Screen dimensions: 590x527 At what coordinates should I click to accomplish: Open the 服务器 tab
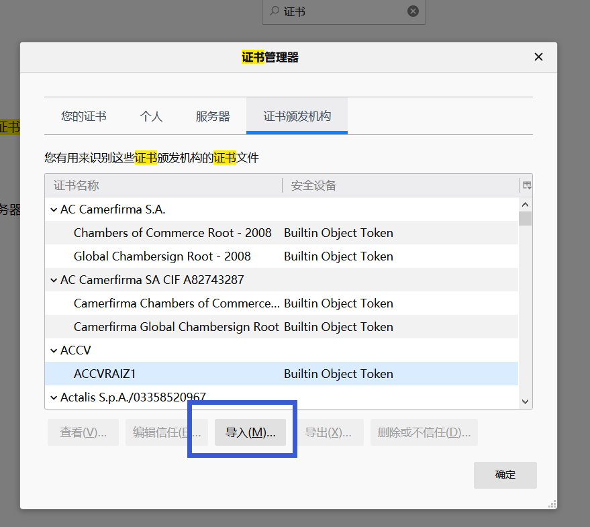(213, 115)
